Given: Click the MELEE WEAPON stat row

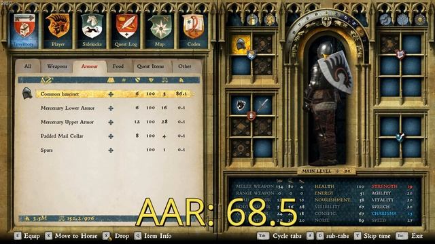Looking at the screenshot, I should click(x=271, y=186).
